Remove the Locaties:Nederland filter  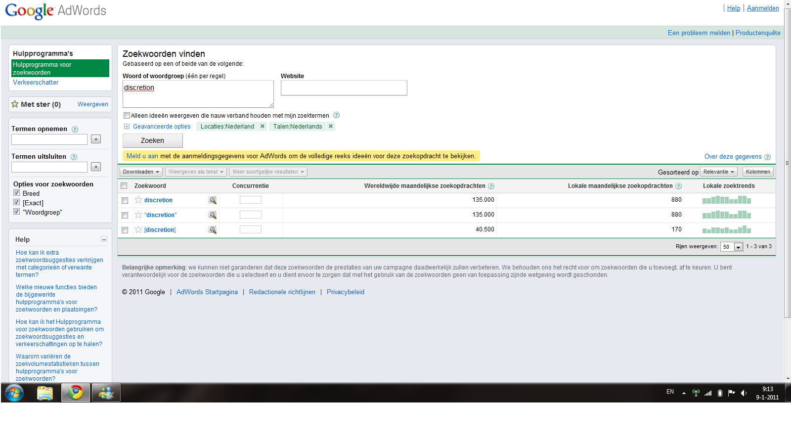(x=263, y=126)
